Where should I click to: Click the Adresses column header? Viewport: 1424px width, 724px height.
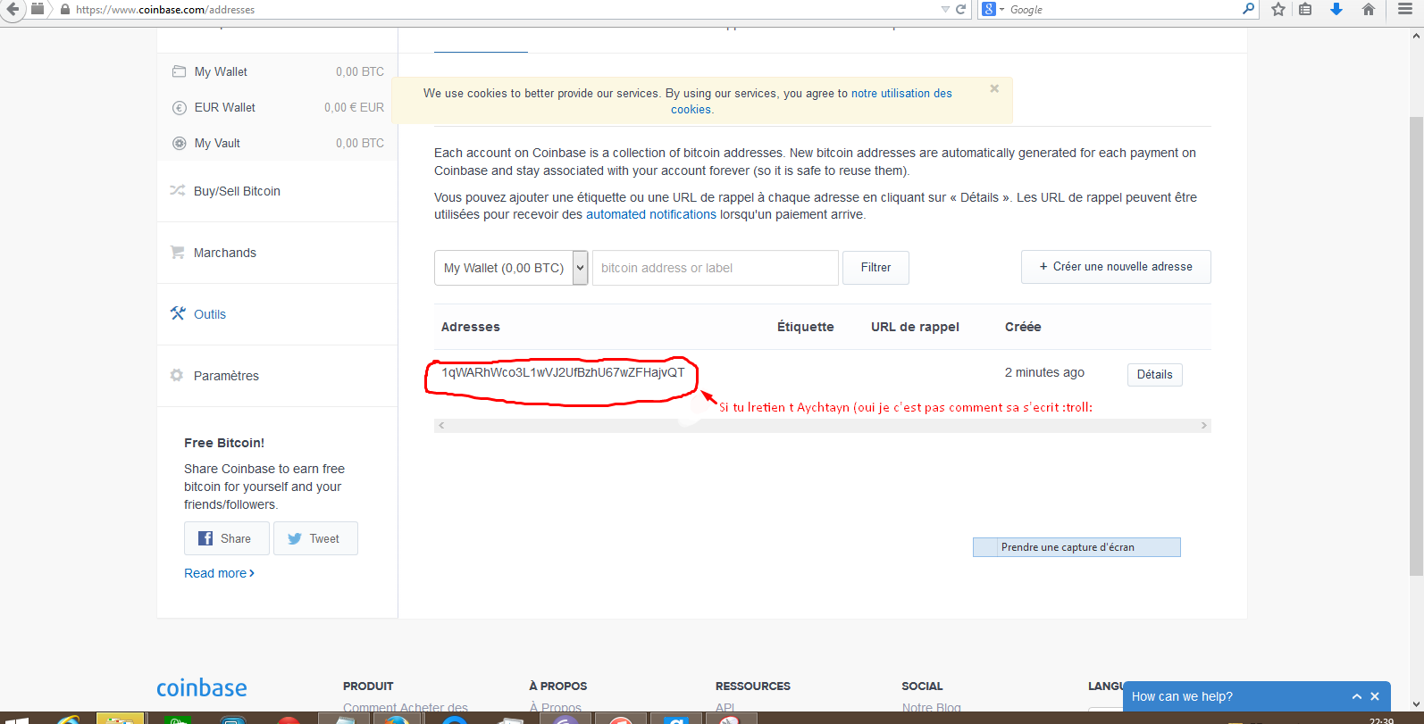click(x=471, y=327)
